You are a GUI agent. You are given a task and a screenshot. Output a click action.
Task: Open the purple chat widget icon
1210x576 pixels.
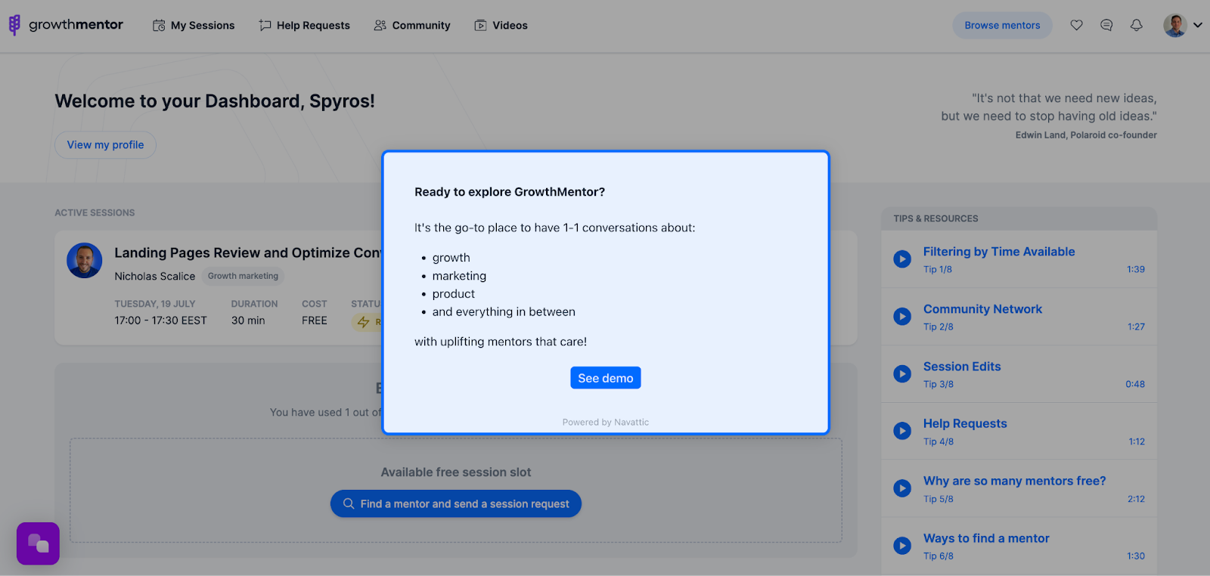click(x=38, y=543)
